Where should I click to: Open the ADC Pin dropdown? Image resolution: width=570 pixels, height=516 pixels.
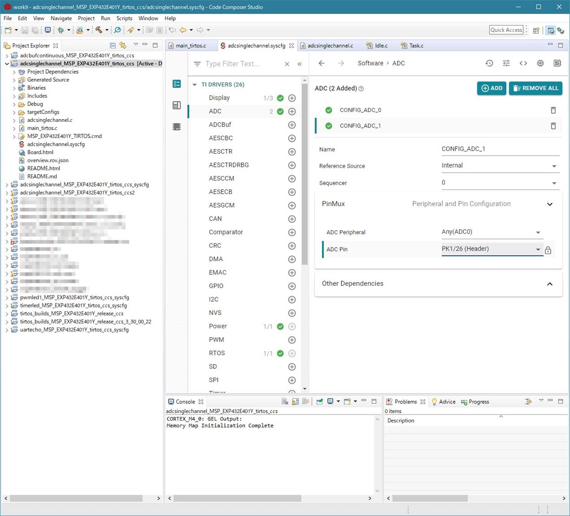click(491, 249)
